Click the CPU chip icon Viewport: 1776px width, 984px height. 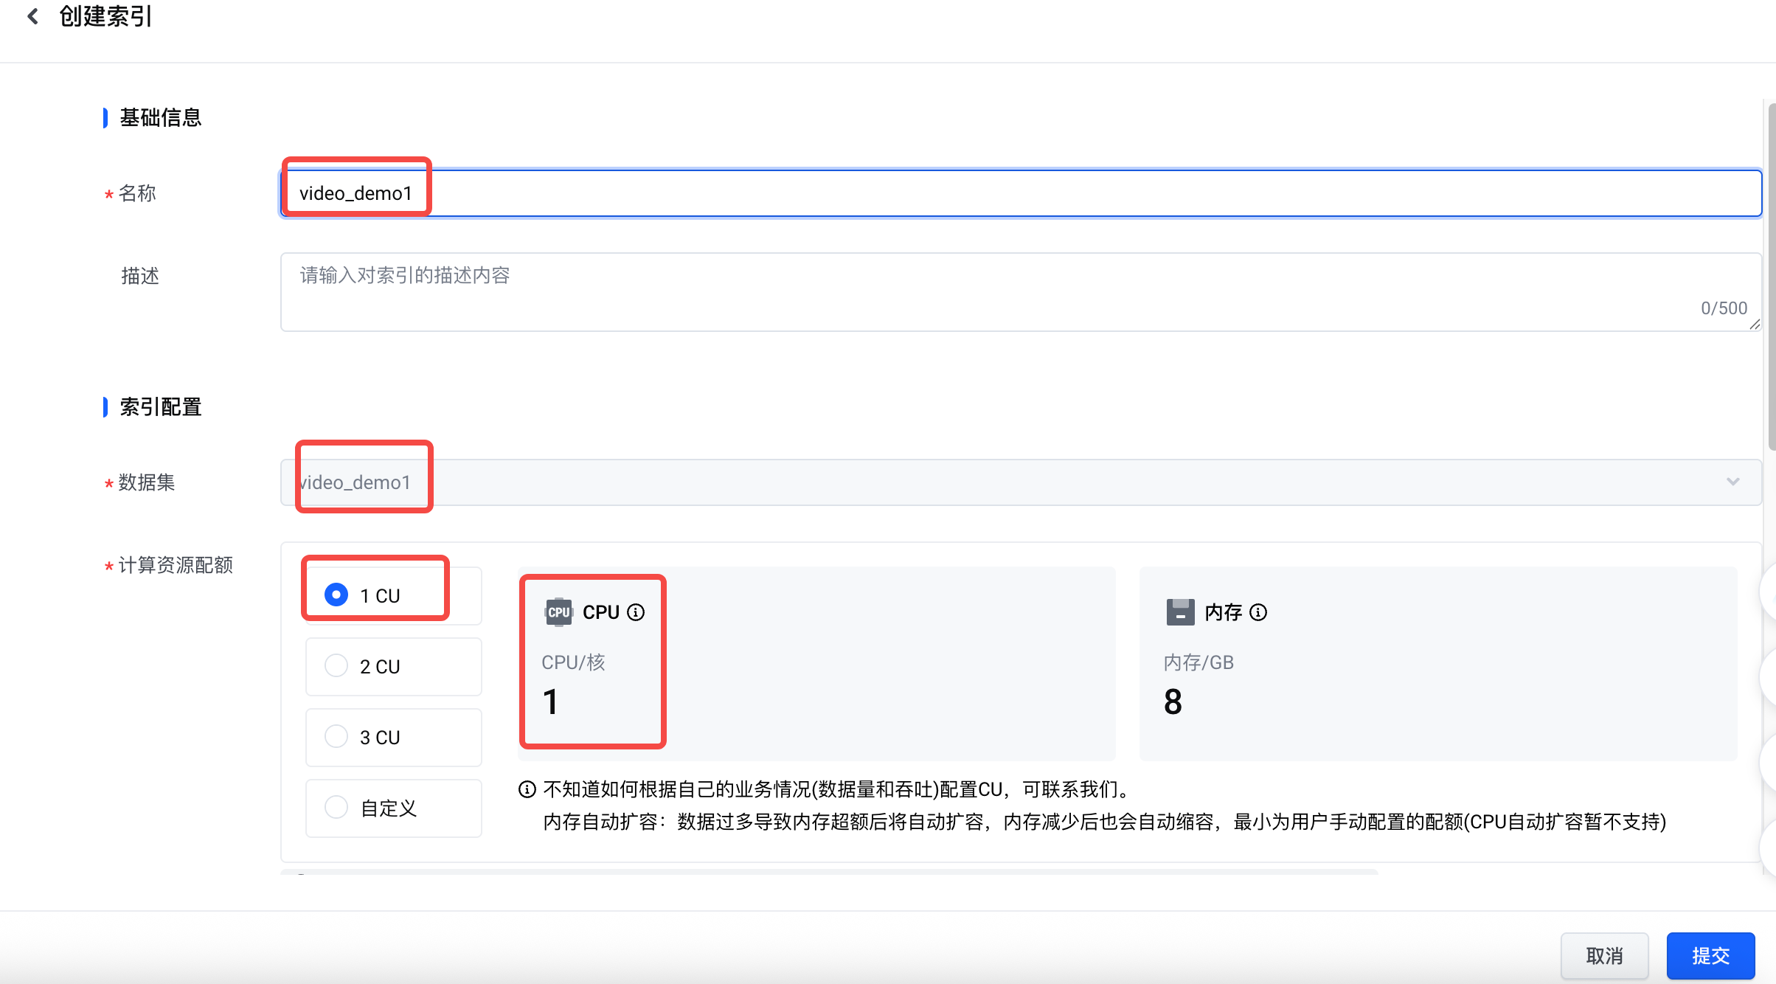pyautogui.click(x=558, y=612)
